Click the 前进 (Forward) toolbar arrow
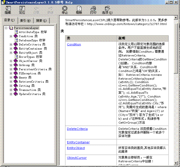The image size is (180, 167). point(51,10)
